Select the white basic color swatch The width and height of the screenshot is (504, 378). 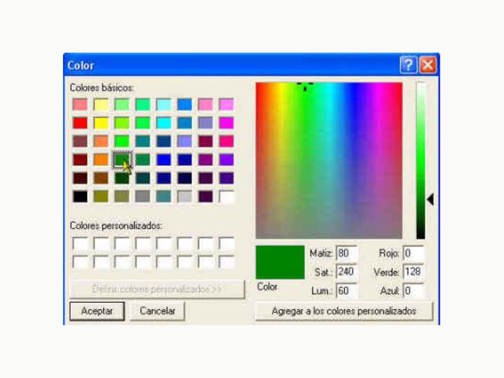[x=226, y=196]
